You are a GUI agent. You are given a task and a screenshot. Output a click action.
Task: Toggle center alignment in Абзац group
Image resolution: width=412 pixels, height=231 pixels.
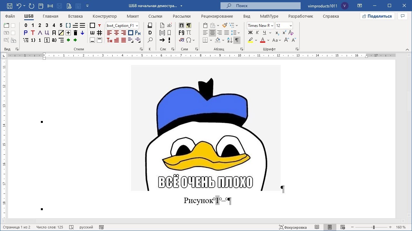coord(212,33)
